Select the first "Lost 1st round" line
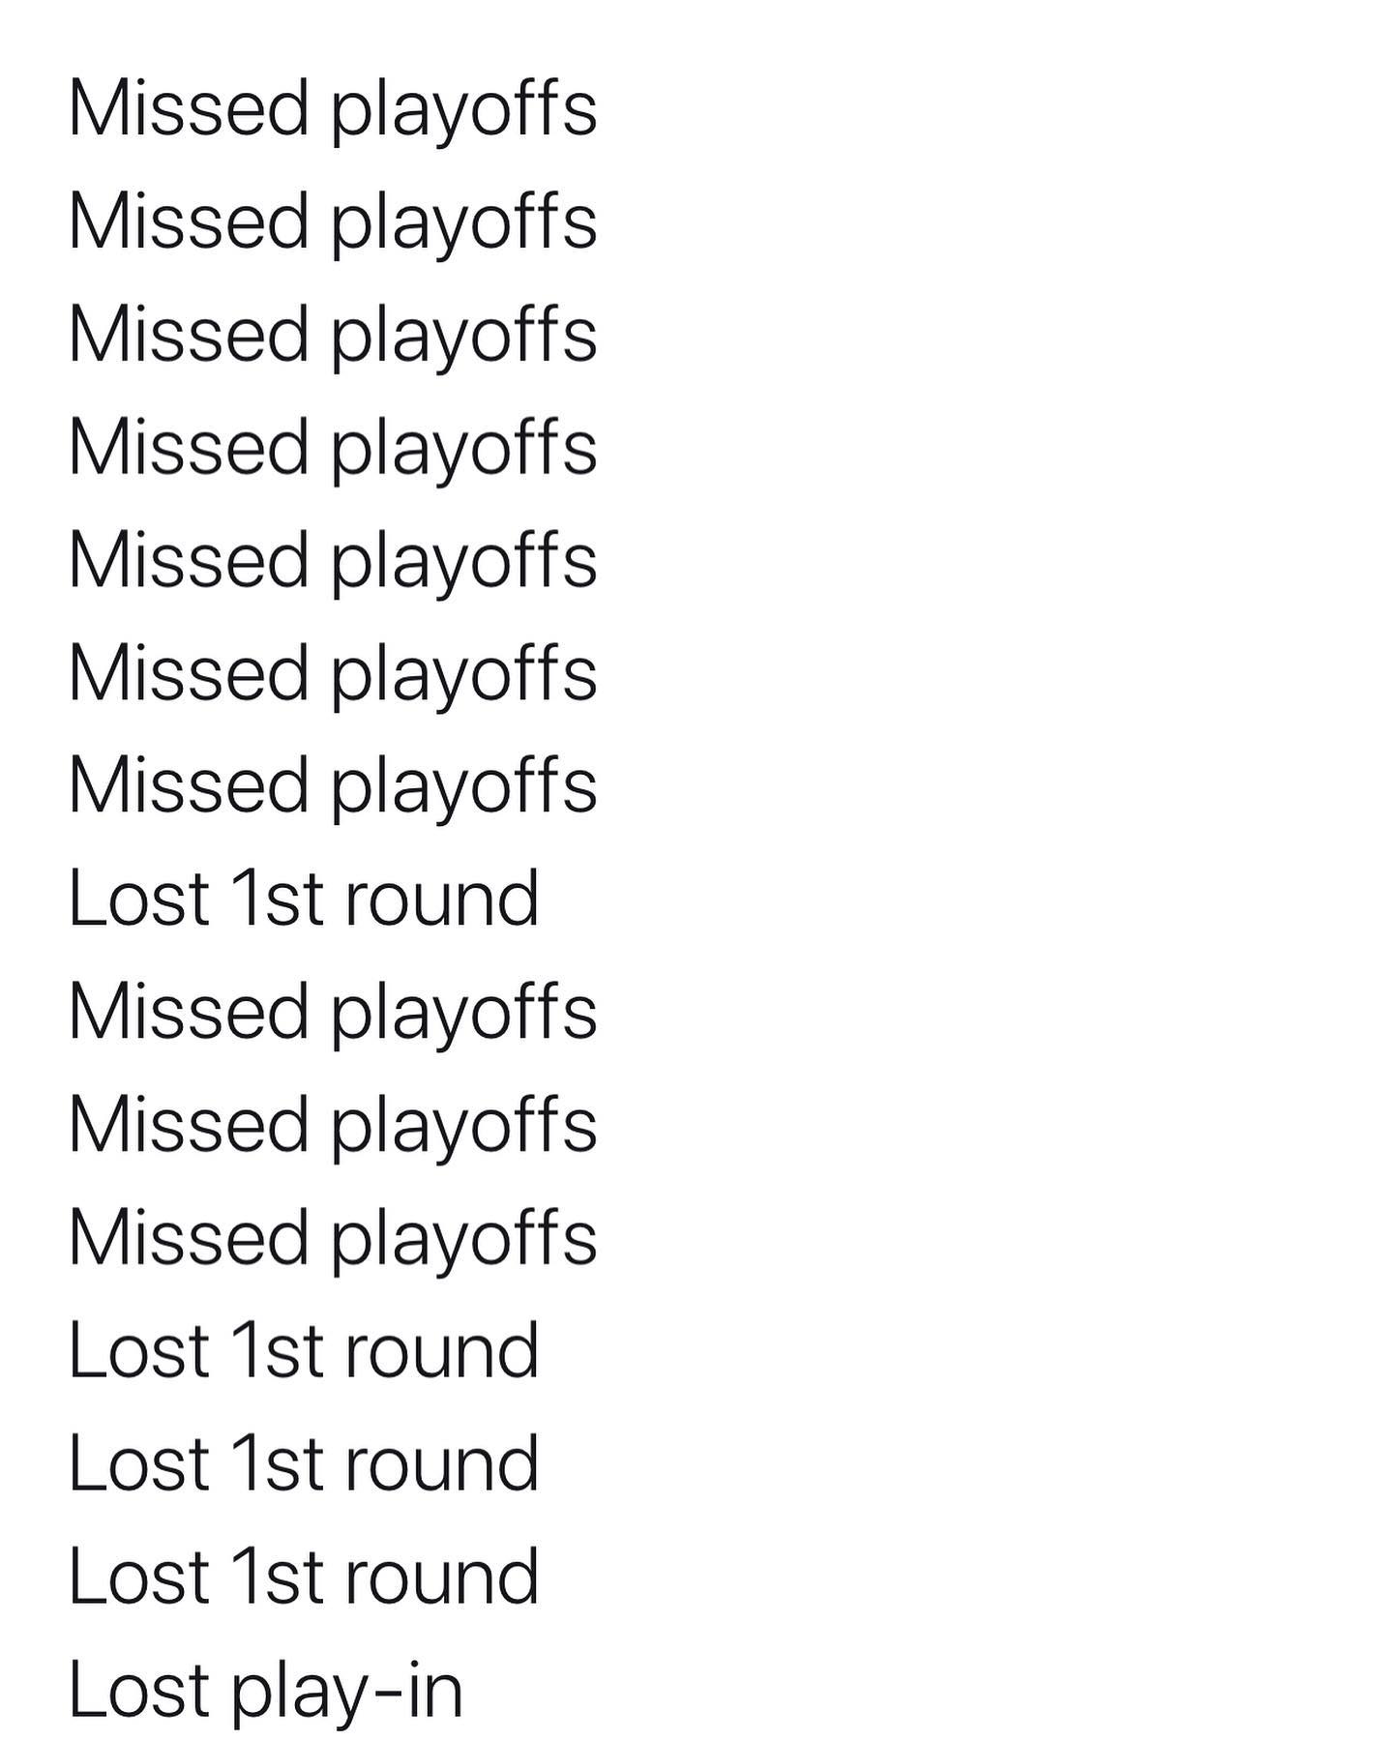The width and height of the screenshot is (1393, 1740). coord(304,899)
